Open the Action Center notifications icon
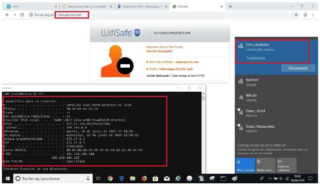 tap(310, 178)
